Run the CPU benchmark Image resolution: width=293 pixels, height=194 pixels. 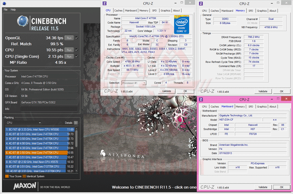point(69,50)
